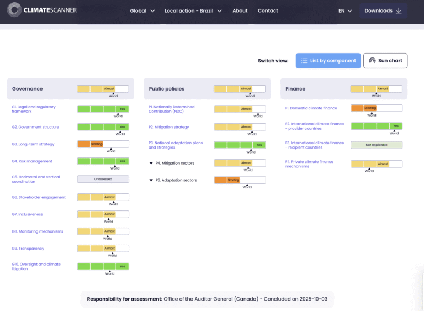The image size is (424, 311).
Task: Switch view to Sun chart
Action: tap(385, 61)
